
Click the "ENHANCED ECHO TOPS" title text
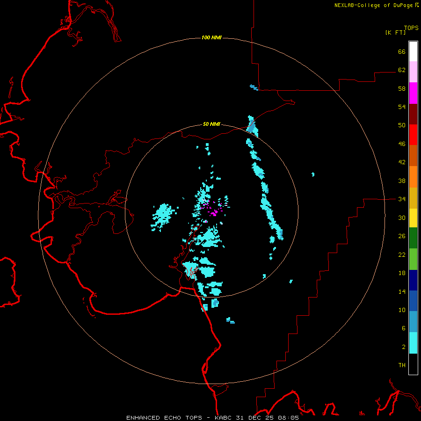(x=164, y=418)
